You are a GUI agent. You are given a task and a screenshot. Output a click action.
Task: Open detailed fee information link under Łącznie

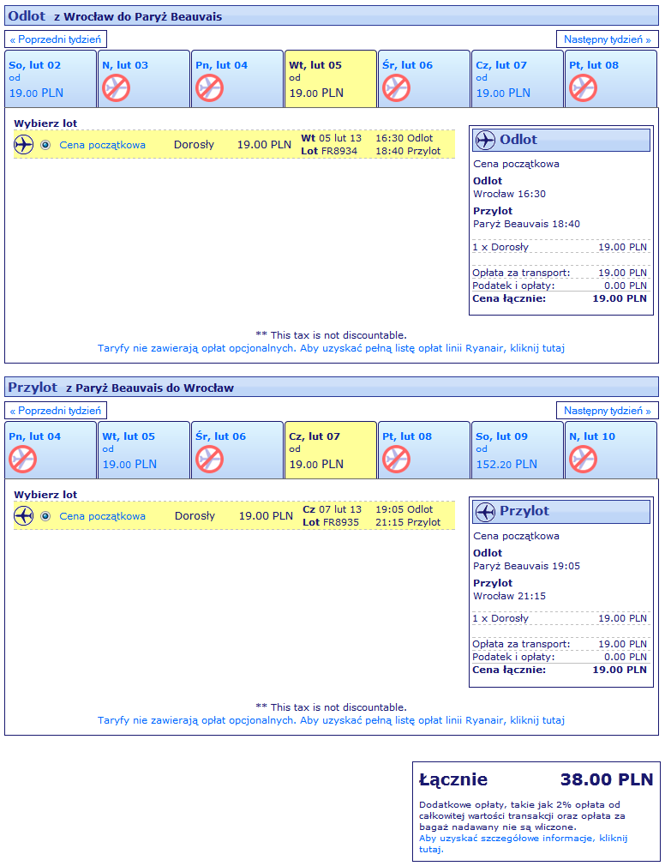click(x=523, y=844)
